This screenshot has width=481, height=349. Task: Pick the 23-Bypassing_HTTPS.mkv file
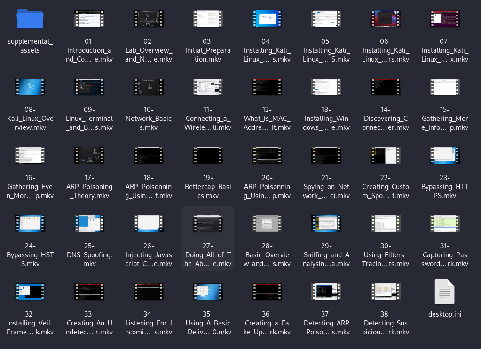444,156
